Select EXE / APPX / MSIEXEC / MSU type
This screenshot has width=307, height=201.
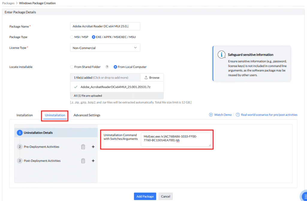click(94, 37)
